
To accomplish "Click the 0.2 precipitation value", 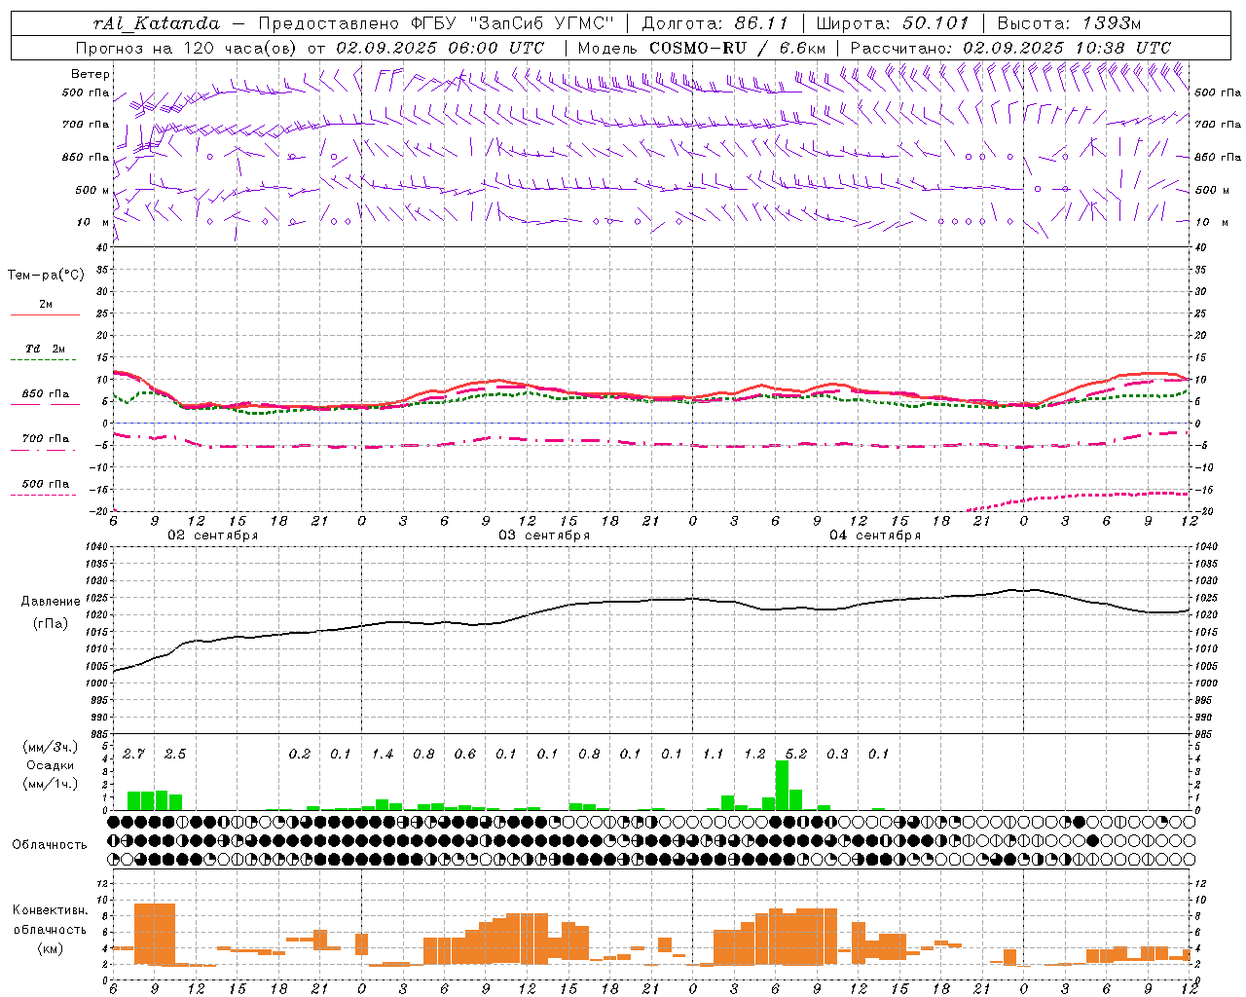I will (299, 754).
